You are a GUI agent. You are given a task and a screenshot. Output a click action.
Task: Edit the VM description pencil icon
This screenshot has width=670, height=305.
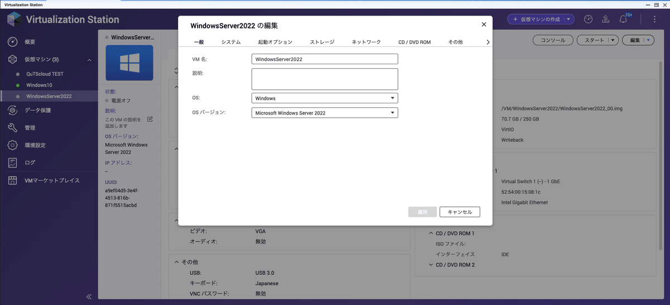150,119
